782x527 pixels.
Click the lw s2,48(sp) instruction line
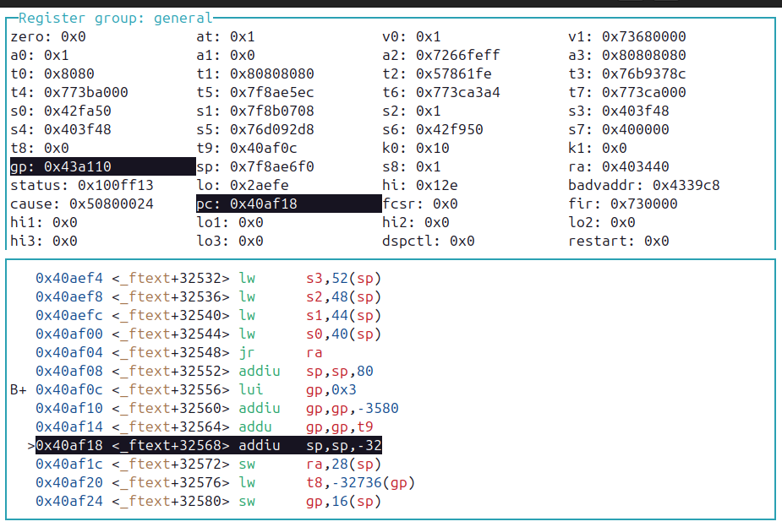209,297
